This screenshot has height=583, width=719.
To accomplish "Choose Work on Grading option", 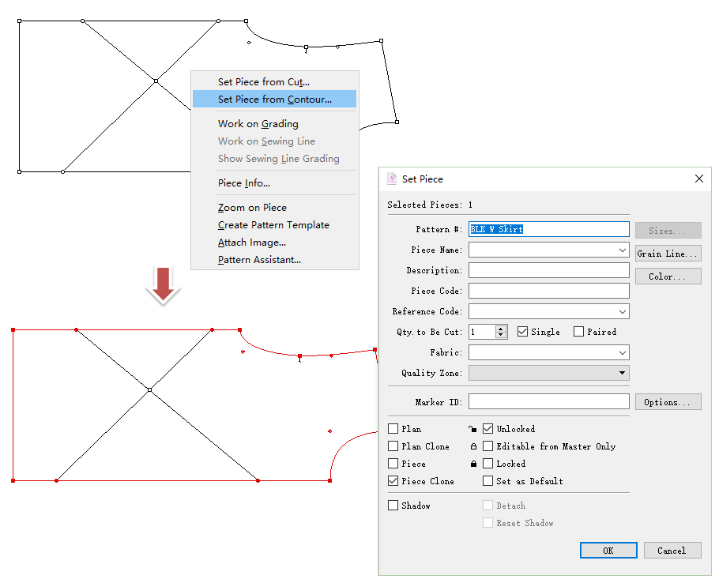I will tap(258, 124).
